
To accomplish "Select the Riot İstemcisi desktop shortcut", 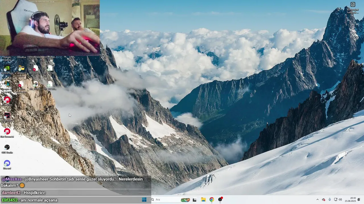I will pos(7,133).
